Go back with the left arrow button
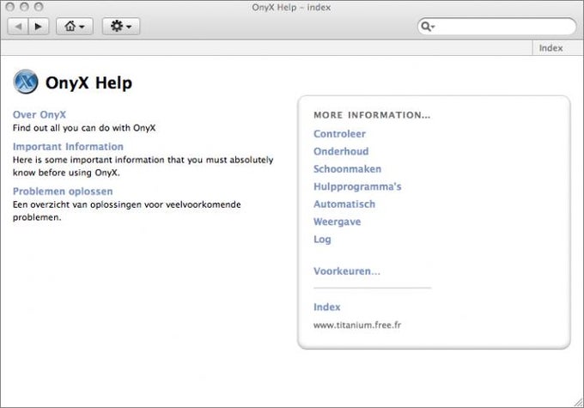 pyautogui.click(x=18, y=27)
